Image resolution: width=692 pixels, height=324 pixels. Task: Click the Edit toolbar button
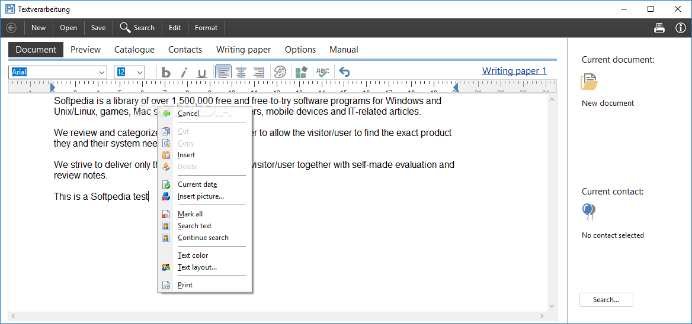tap(175, 28)
